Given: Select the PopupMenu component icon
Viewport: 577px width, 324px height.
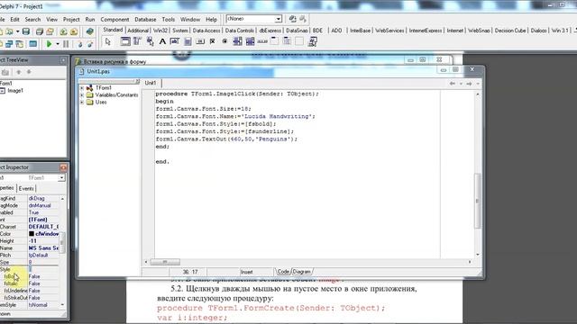Looking at the screenshot, I should (x=151, y=41).
